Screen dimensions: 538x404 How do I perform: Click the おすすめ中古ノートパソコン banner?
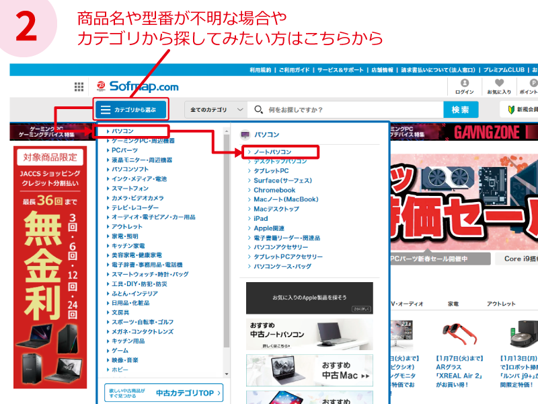coord(309,334)
